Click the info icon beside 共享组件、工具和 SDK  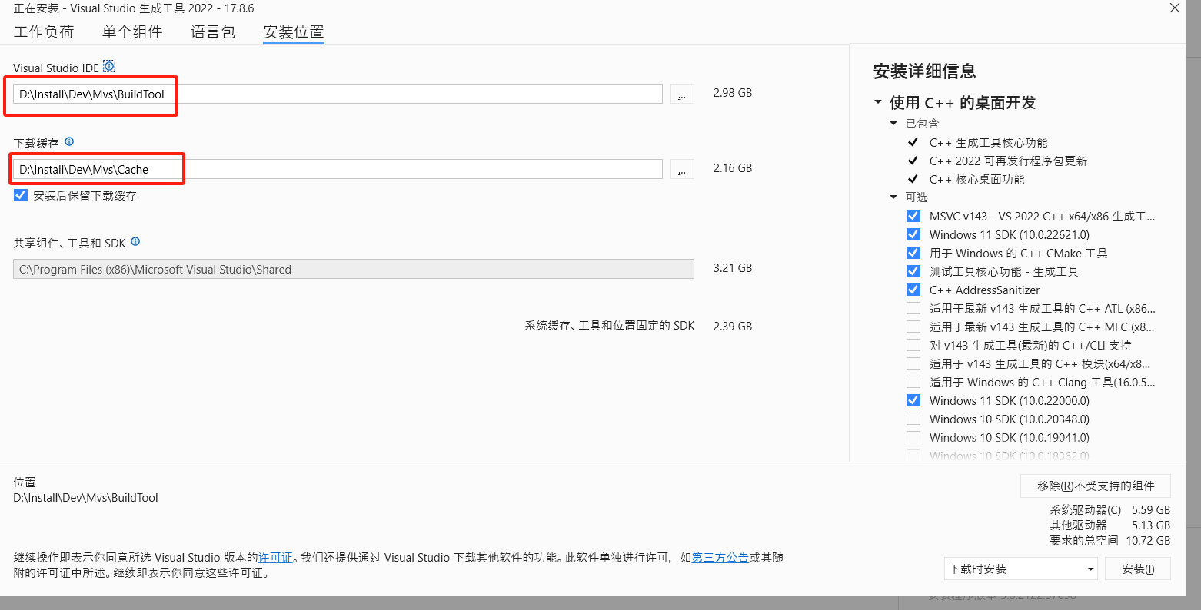[135, 241]
